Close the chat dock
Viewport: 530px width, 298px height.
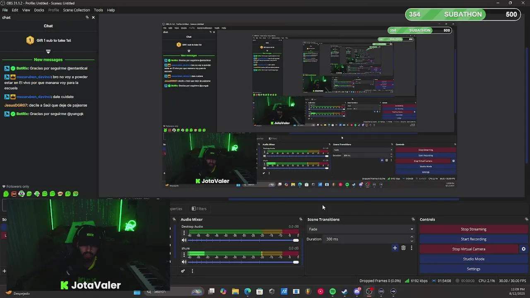point(93,17)
